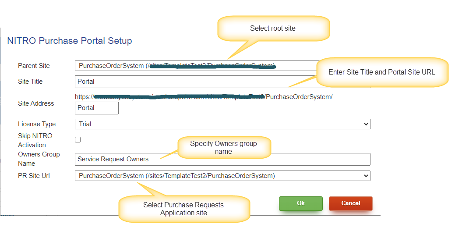Click the Site Address Portal input box
455x231 pixels.
point(97,108)
